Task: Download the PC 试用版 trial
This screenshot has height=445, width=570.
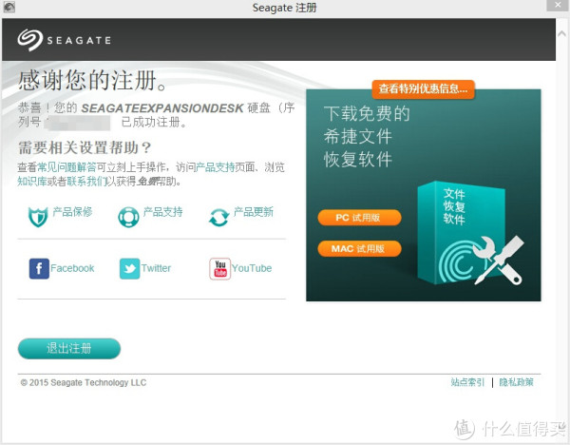Action: (359, 218)
